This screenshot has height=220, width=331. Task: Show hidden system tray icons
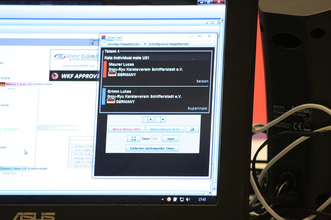coord(163,199)
